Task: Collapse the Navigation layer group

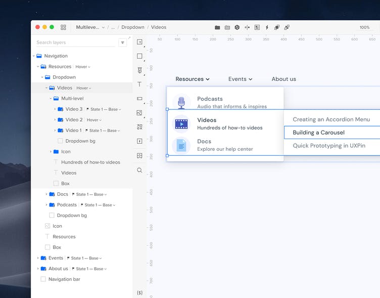Action: pos(34,56)
